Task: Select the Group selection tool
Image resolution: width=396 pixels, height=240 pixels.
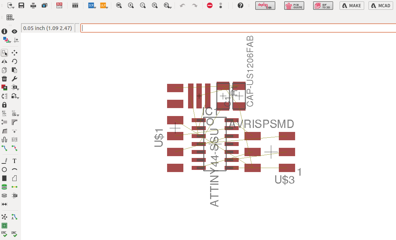Action: coord(4,53)
